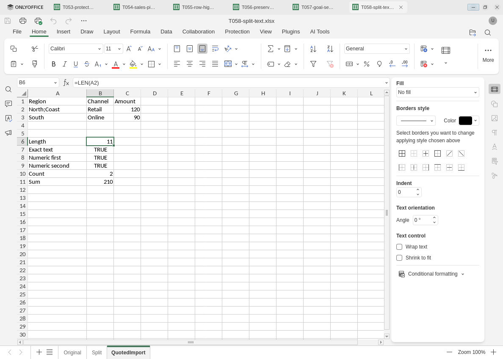Screen dimensions: 503x359
Task: Open the File menu
Action: coord(17,32)
